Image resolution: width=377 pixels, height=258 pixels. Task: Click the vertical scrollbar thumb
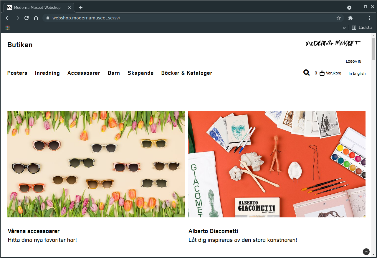(x=374, y=49)
